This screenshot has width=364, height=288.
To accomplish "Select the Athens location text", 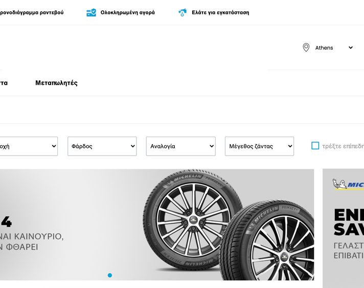I will tap(324, 48).
